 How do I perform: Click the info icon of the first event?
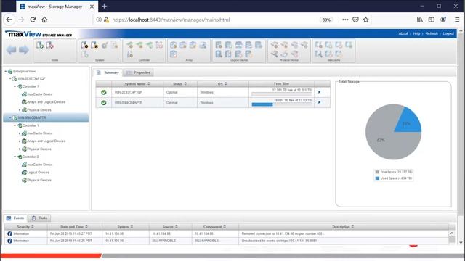click(9, 233)
